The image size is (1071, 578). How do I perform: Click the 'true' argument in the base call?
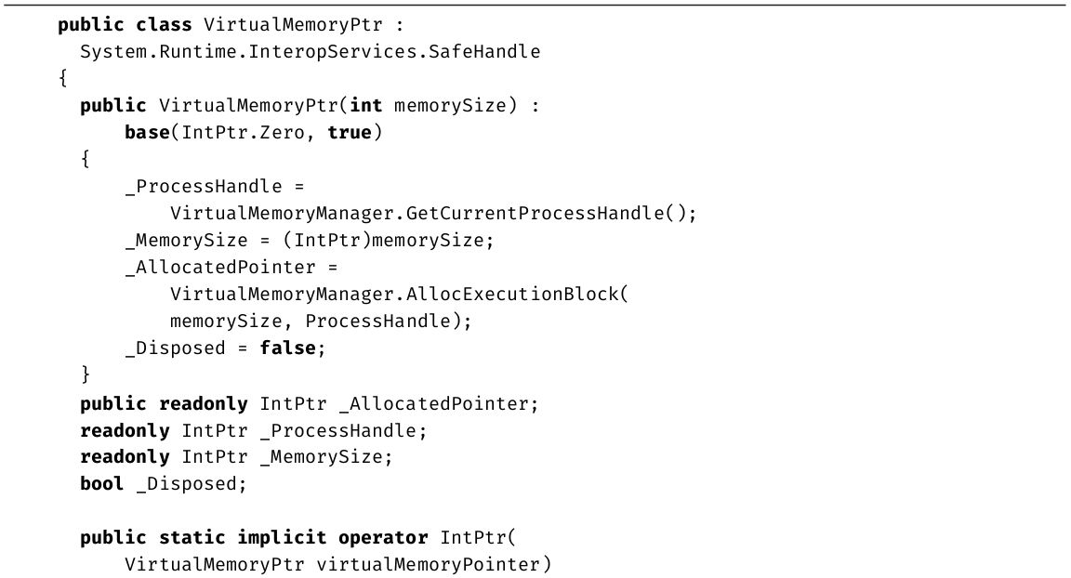pyautogui.click(x=350, y=133)
